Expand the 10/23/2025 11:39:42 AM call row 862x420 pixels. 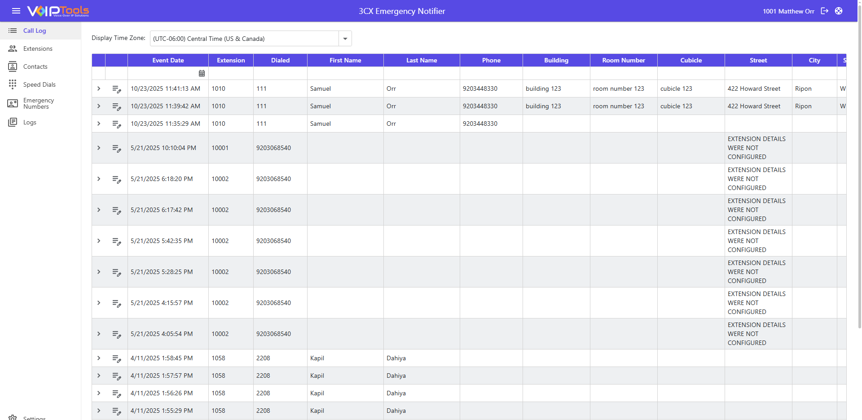click(99, 106)
